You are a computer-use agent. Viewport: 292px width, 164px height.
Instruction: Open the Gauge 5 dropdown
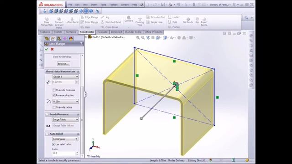pyautogui.click(x=66, y=77)
